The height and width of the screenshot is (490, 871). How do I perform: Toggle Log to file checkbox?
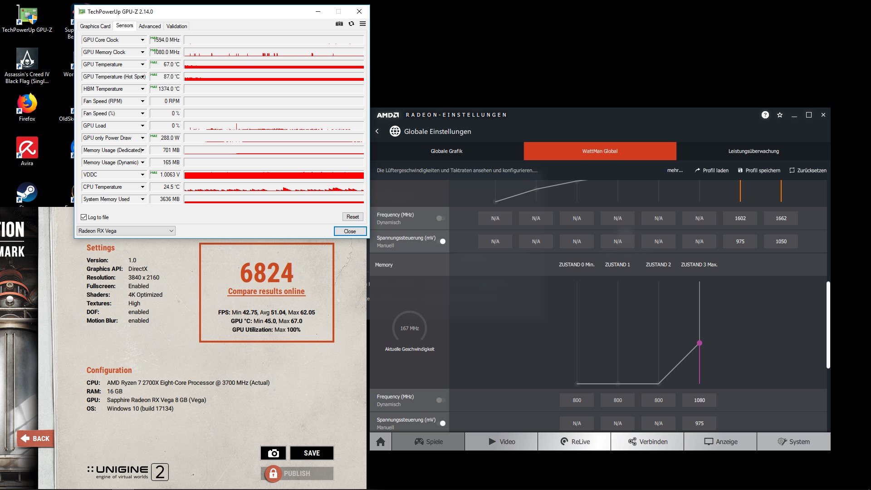tap(84, 217)
